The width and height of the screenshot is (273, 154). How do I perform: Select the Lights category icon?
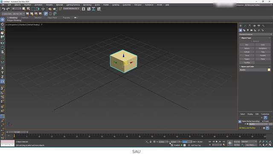coord(248,30)
